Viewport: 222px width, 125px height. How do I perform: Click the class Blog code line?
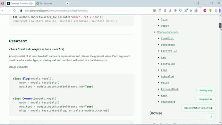[33, 78]
